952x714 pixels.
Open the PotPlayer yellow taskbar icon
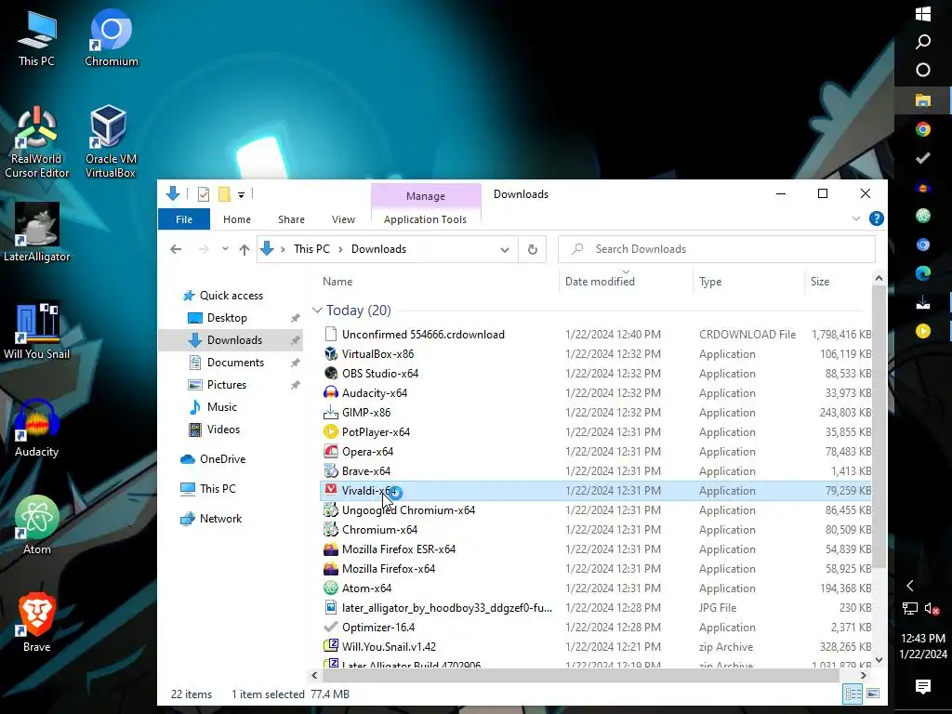tap(923, 331)
